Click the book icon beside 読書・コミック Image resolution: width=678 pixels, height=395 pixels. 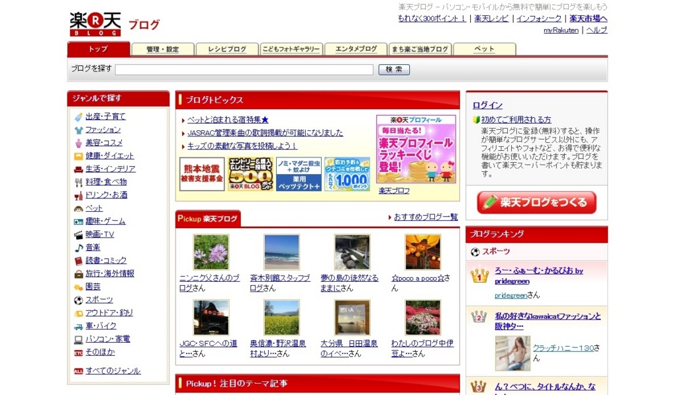point(78,261)
